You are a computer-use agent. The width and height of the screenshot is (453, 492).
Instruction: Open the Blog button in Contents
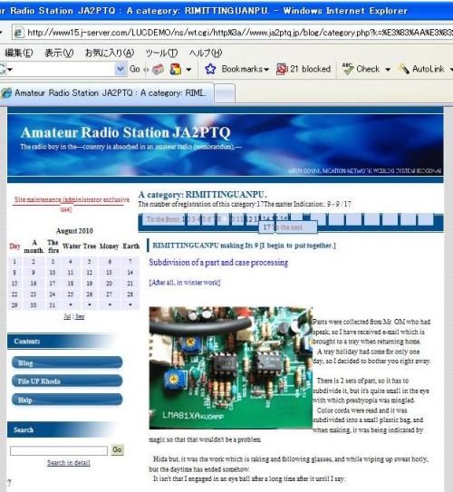click(67, 362)
